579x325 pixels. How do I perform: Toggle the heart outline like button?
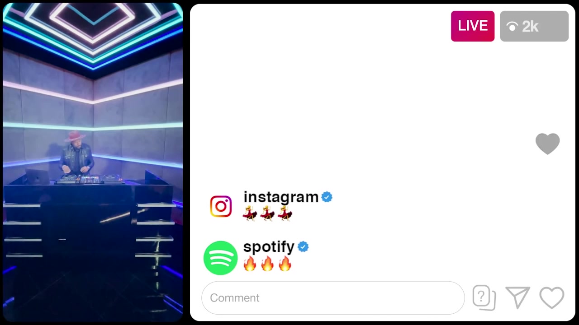pyautogui.click(x=552, y=298)
